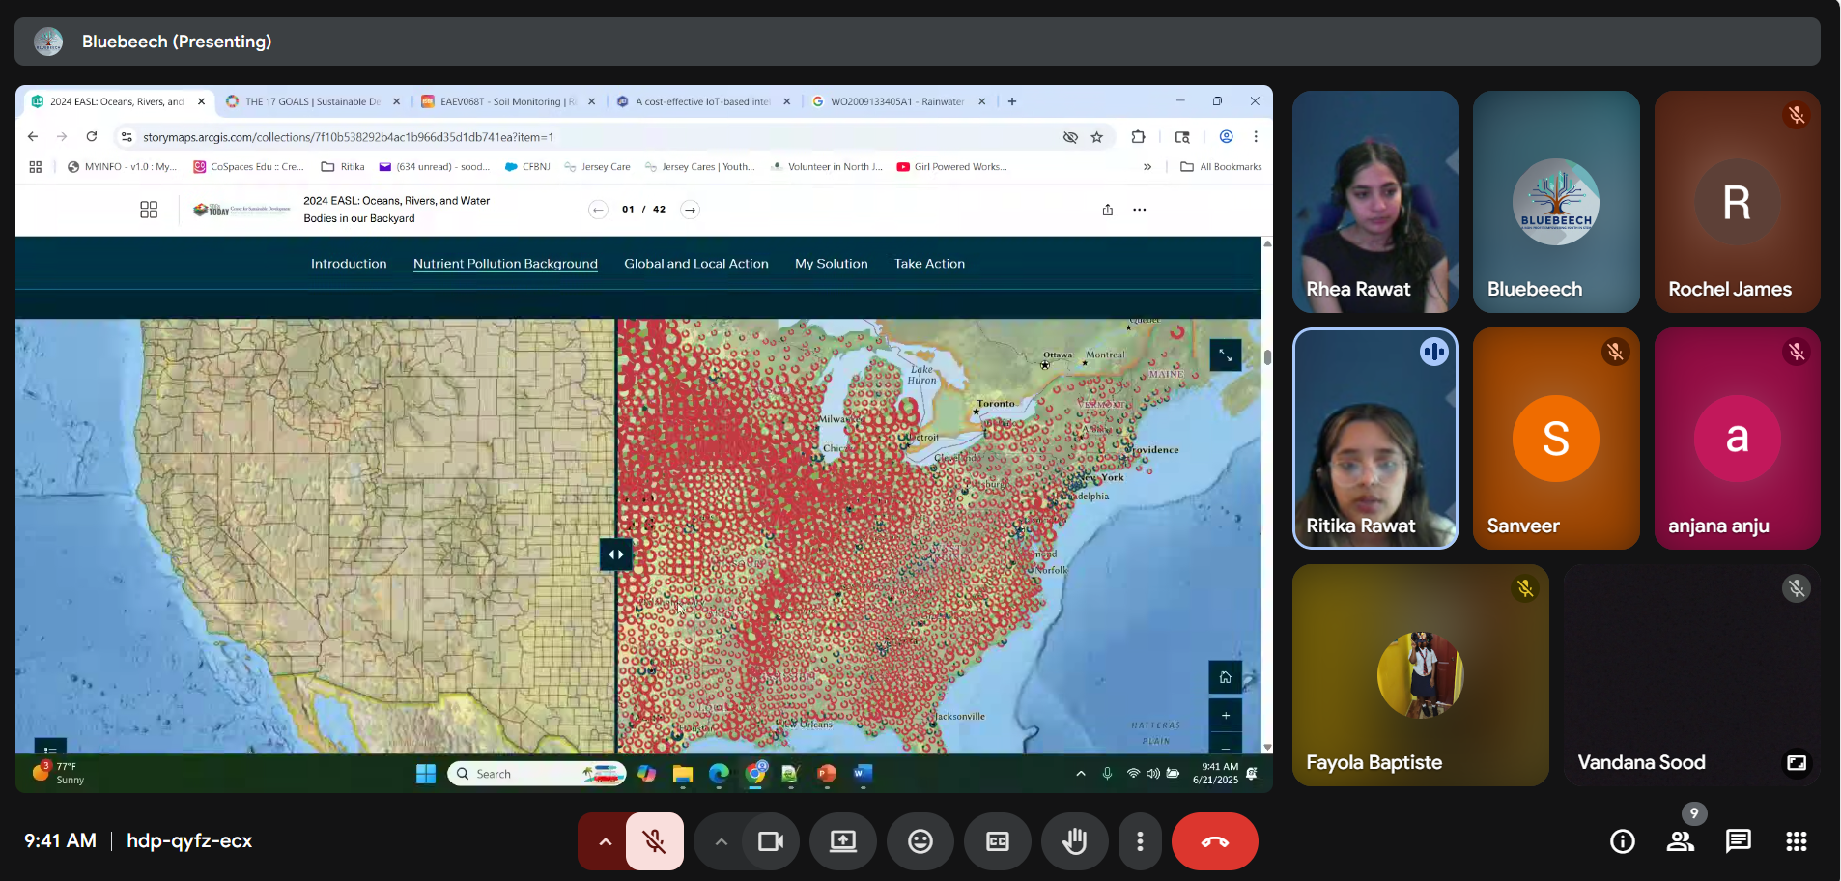Open meeting details info icon
The image size is (1841, 881).
(1622, 841)
